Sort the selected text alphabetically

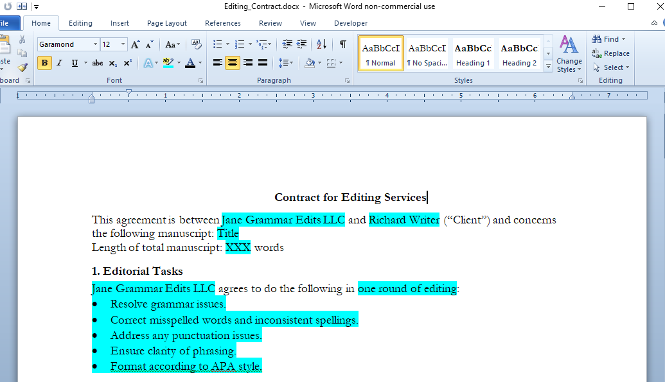[x=321, y=44]
